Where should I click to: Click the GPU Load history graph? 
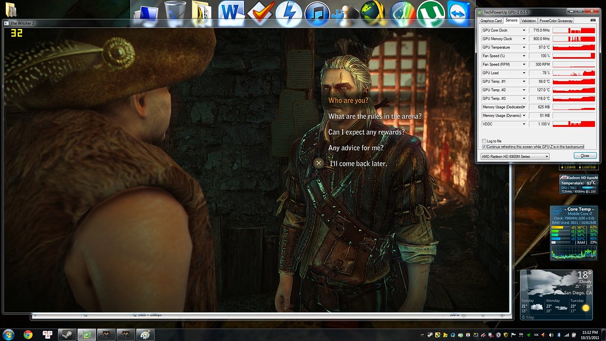[574, 73]
